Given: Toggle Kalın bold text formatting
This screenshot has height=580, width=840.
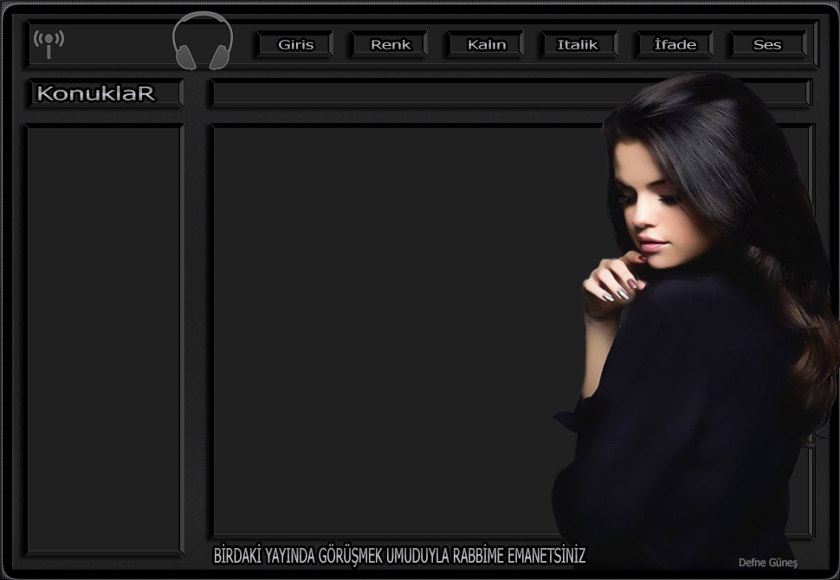Looking at the screenshot, I should tap(485, 45).
